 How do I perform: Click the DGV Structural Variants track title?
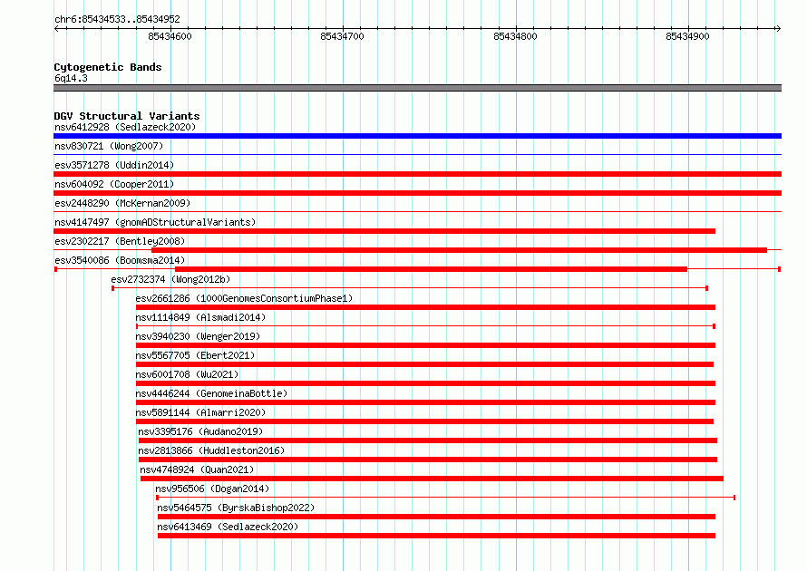click(x=127, y=116)
